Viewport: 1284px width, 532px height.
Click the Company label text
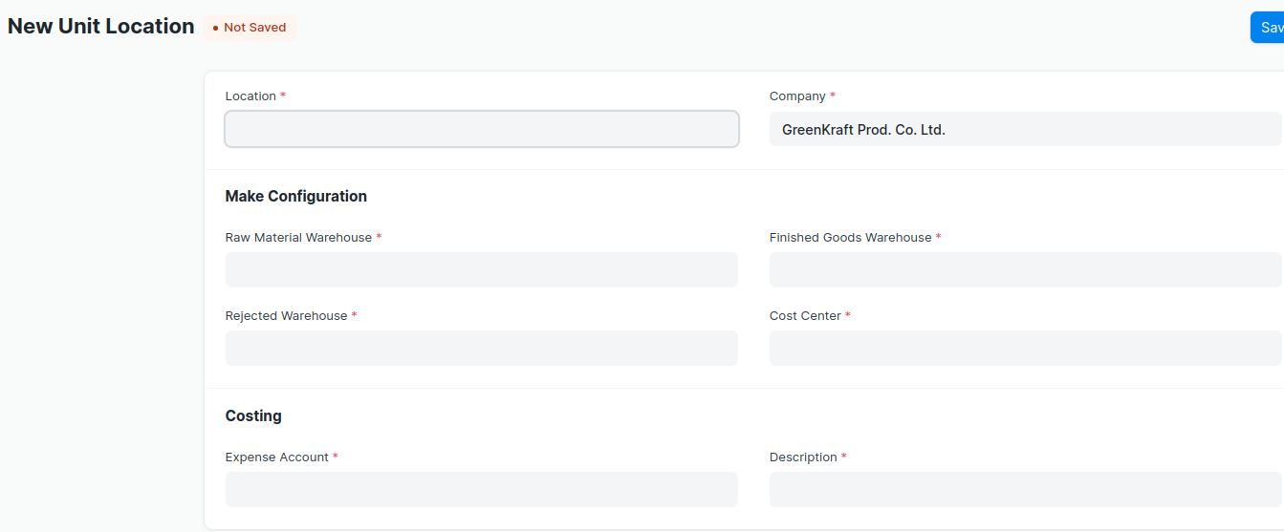pos(797,96)
